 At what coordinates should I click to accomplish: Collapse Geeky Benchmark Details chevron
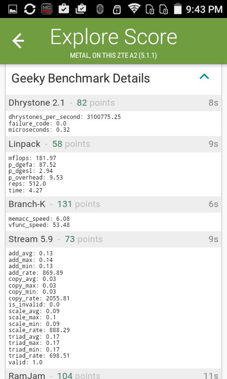(x=204, y=77)
